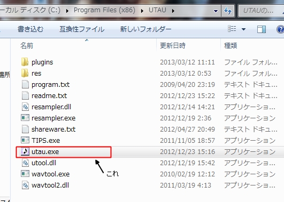Click the UTAUの... search field
Screen dimensions: 284x202
pos(261,11)
